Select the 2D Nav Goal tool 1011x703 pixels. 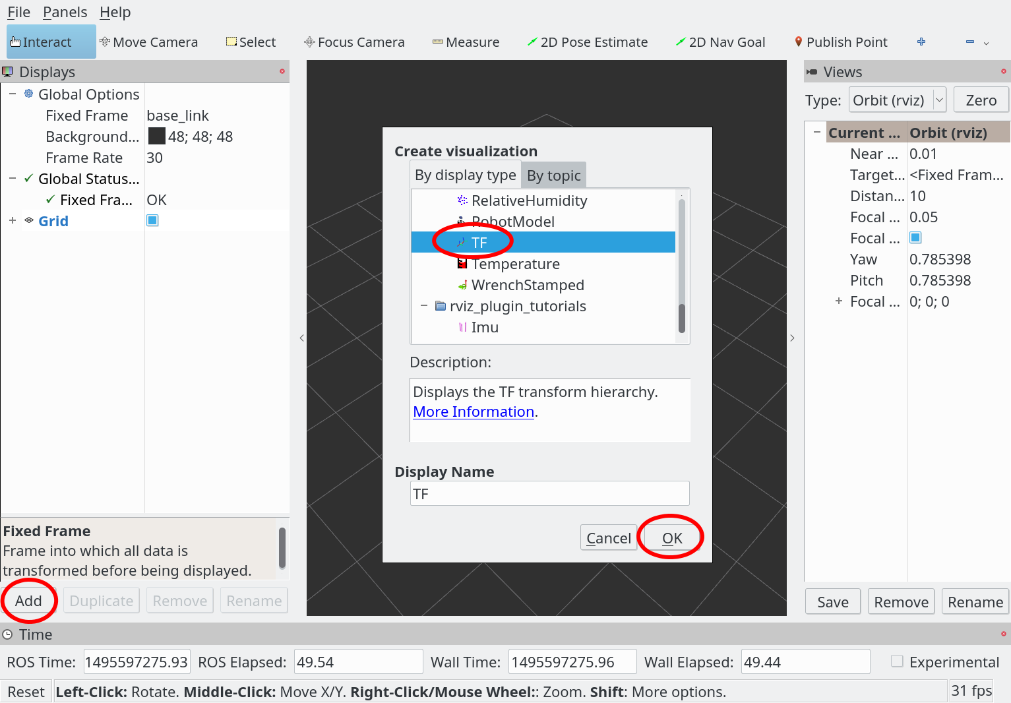click(721, 42)
